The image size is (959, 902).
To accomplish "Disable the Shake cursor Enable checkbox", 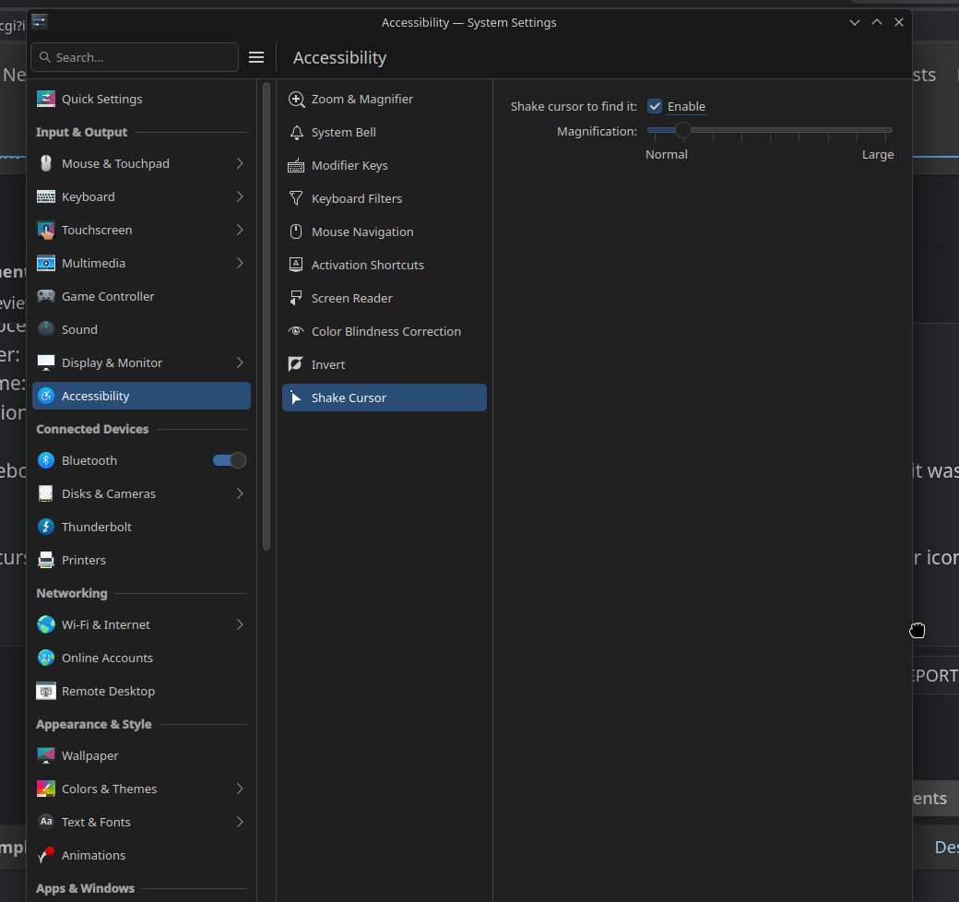I will pos(655,107).
